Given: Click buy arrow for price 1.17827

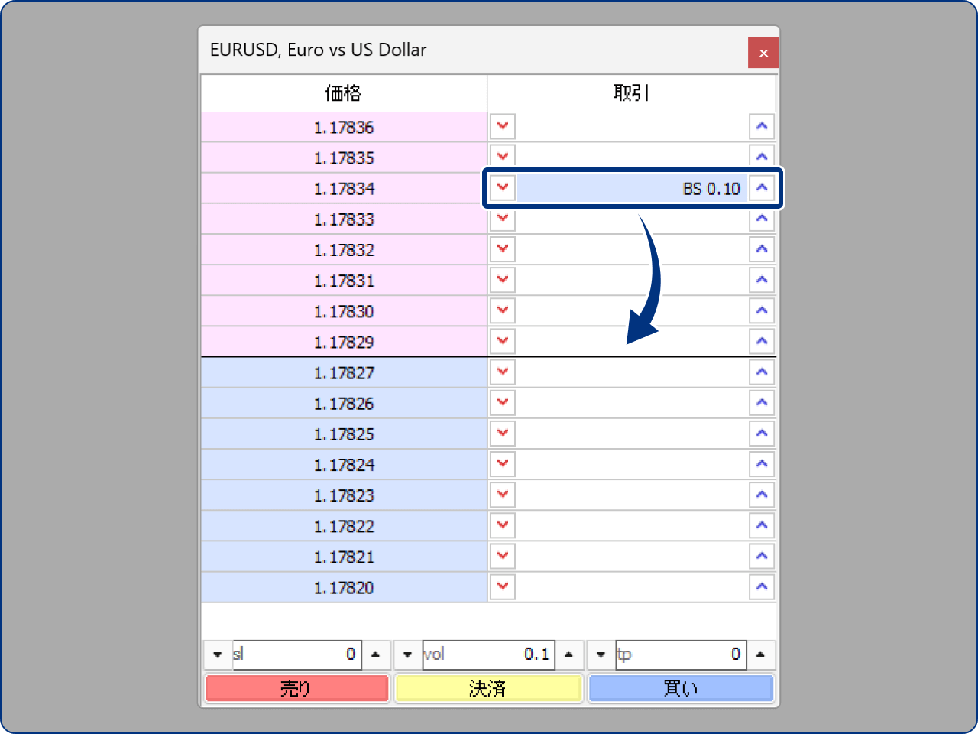Looking at the screenshot, I should coord(762,372).
